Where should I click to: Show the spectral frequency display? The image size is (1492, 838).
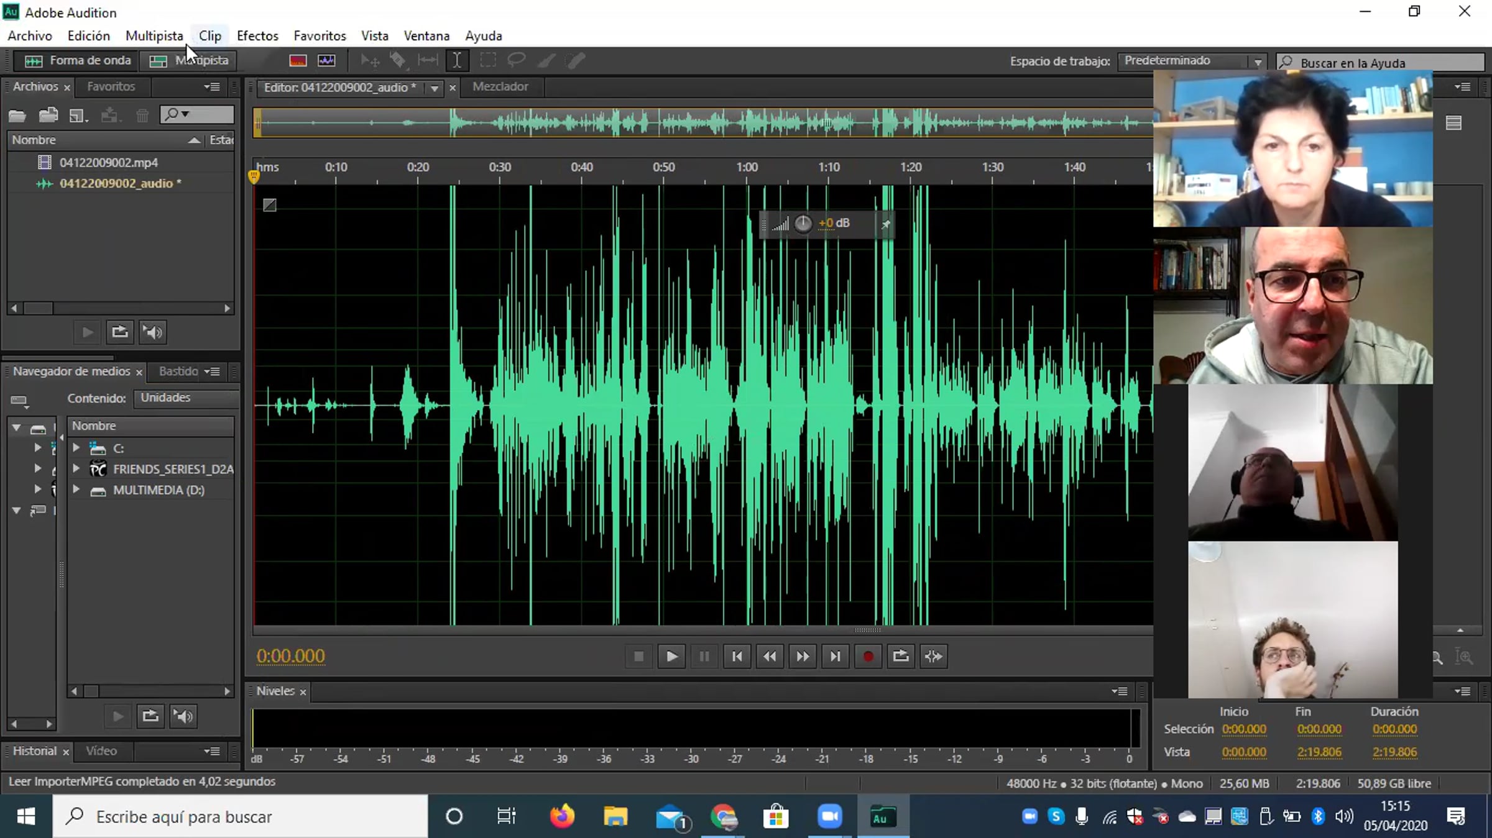[298, 60]
